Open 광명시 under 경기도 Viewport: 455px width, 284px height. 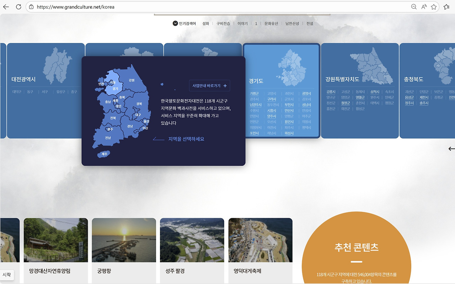point(306,93)
